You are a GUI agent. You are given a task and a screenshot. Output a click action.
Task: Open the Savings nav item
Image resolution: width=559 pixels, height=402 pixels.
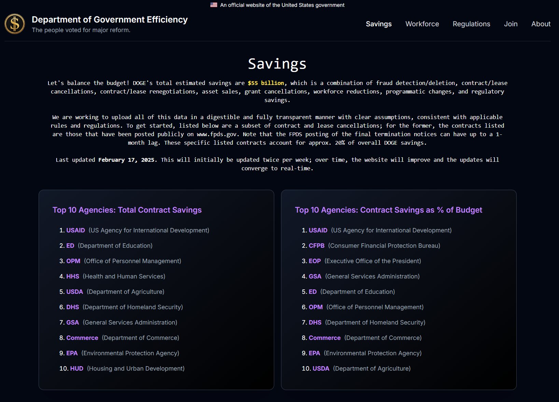379,24
